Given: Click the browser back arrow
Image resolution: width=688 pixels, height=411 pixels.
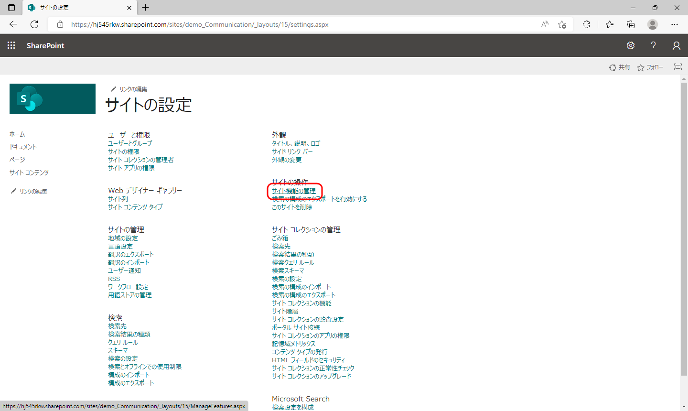Looking at the screenshot, I should click(13, 24).
